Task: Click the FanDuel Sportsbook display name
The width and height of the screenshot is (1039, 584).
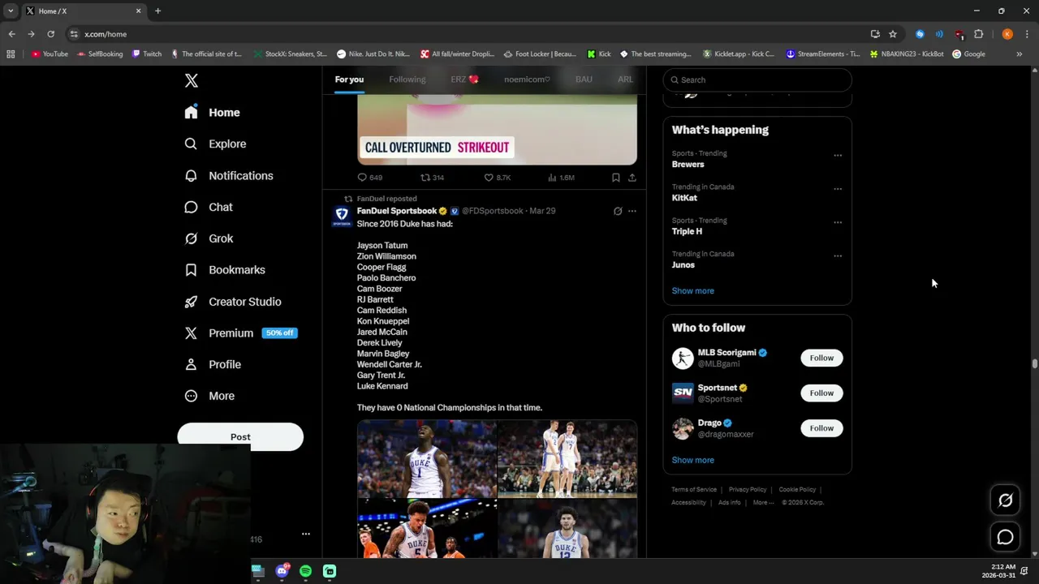Action: pos(397,211)
